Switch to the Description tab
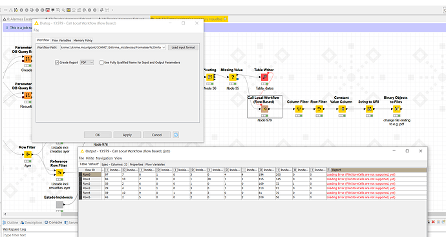446x237 pixels. point(31,222)
